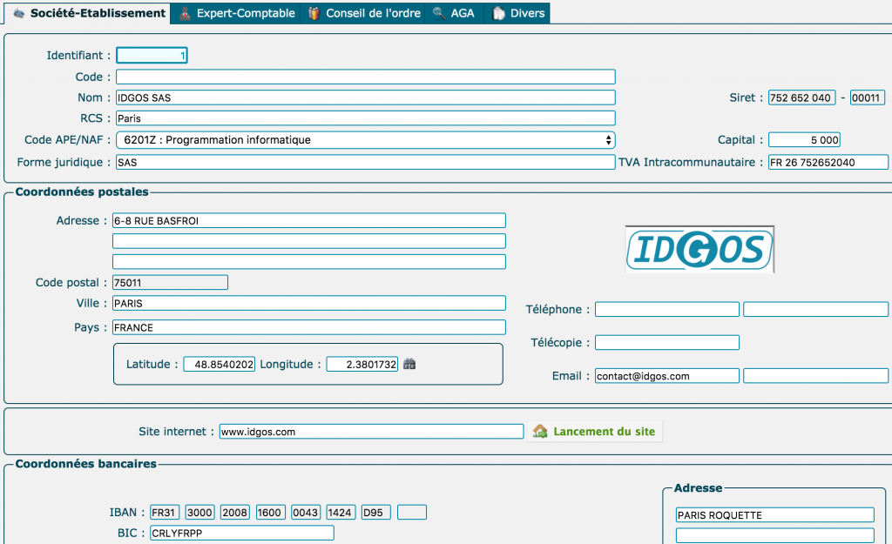Screen dimensions: 892x544
Task: Click the RCS field containing Paris
Action: point(365,118)
